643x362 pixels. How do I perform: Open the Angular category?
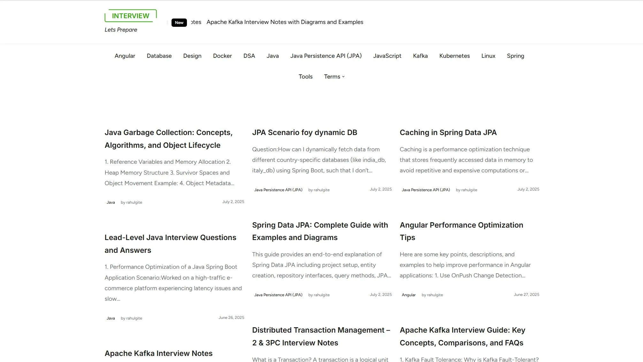tap(125, 56)
